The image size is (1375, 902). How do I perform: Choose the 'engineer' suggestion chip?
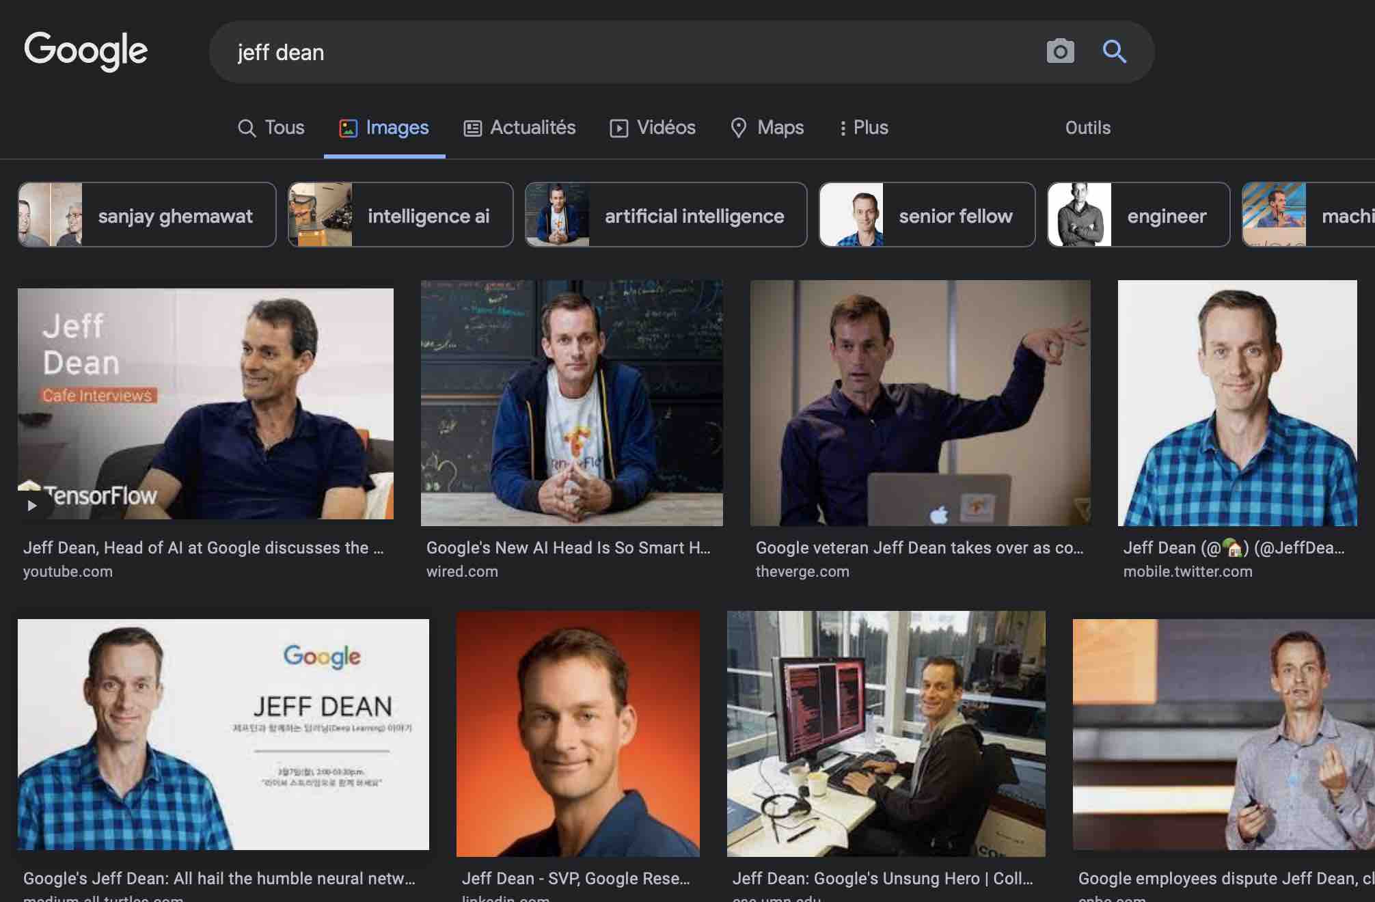pyautogui.click(x=1139, y=215)
